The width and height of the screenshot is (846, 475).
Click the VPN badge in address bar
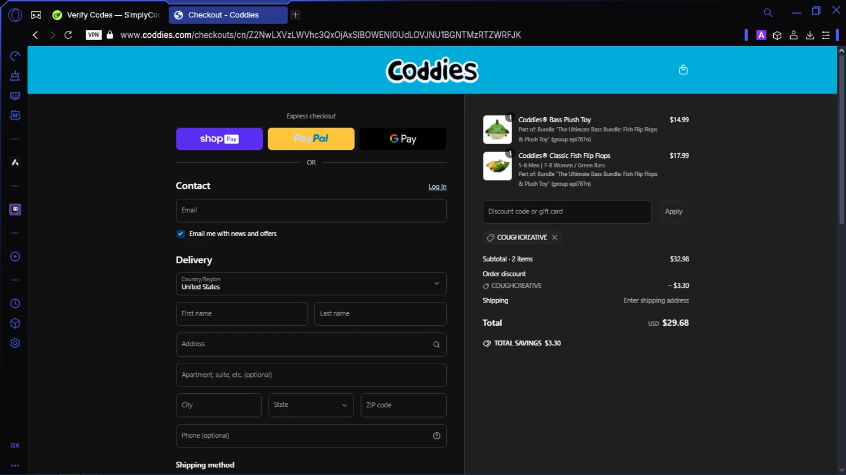point(94,35)
